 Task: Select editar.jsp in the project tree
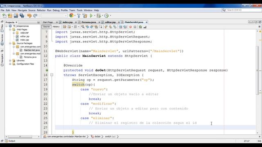coord(25,36)
